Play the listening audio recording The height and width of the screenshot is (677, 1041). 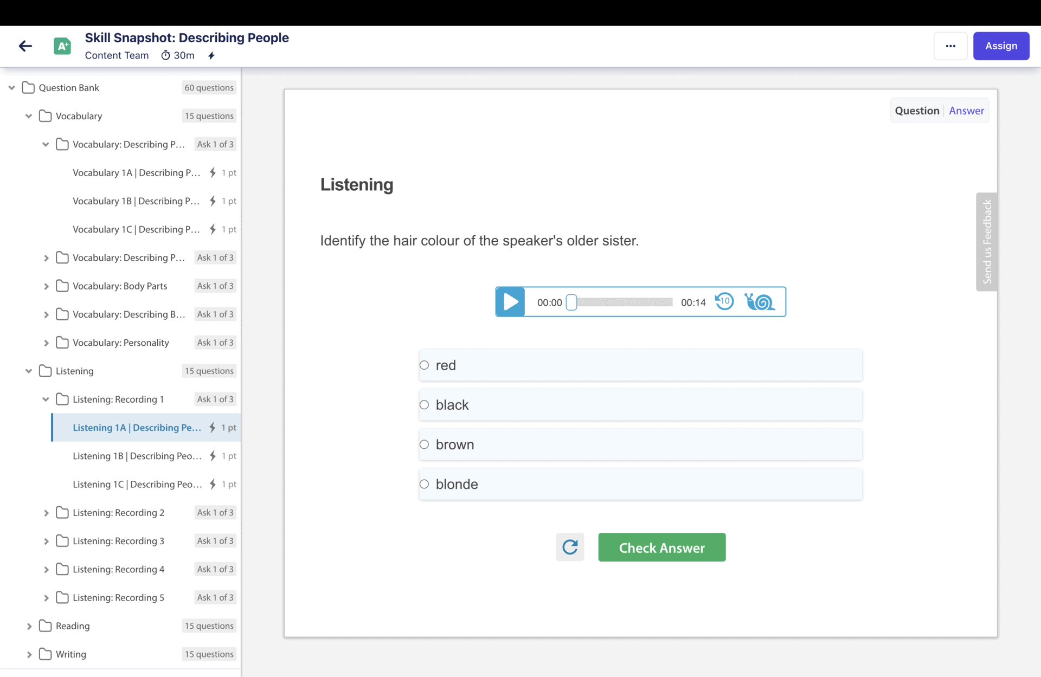(x=510, y=302)
